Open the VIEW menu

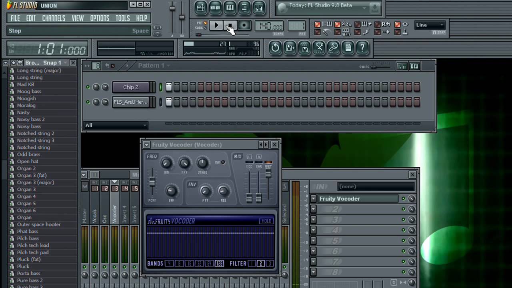[78, 18]
